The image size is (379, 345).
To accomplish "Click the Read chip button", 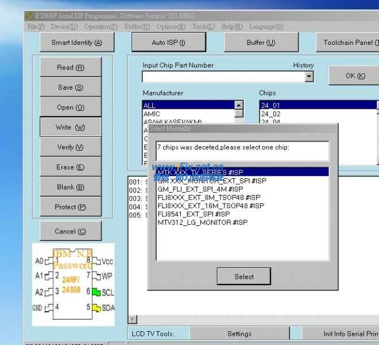I will click(x=70, y=68).
